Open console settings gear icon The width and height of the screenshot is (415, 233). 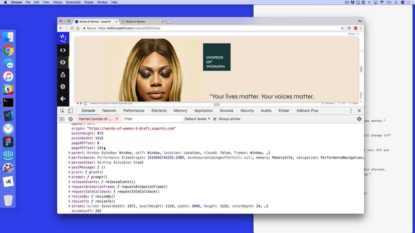[359, 119]
